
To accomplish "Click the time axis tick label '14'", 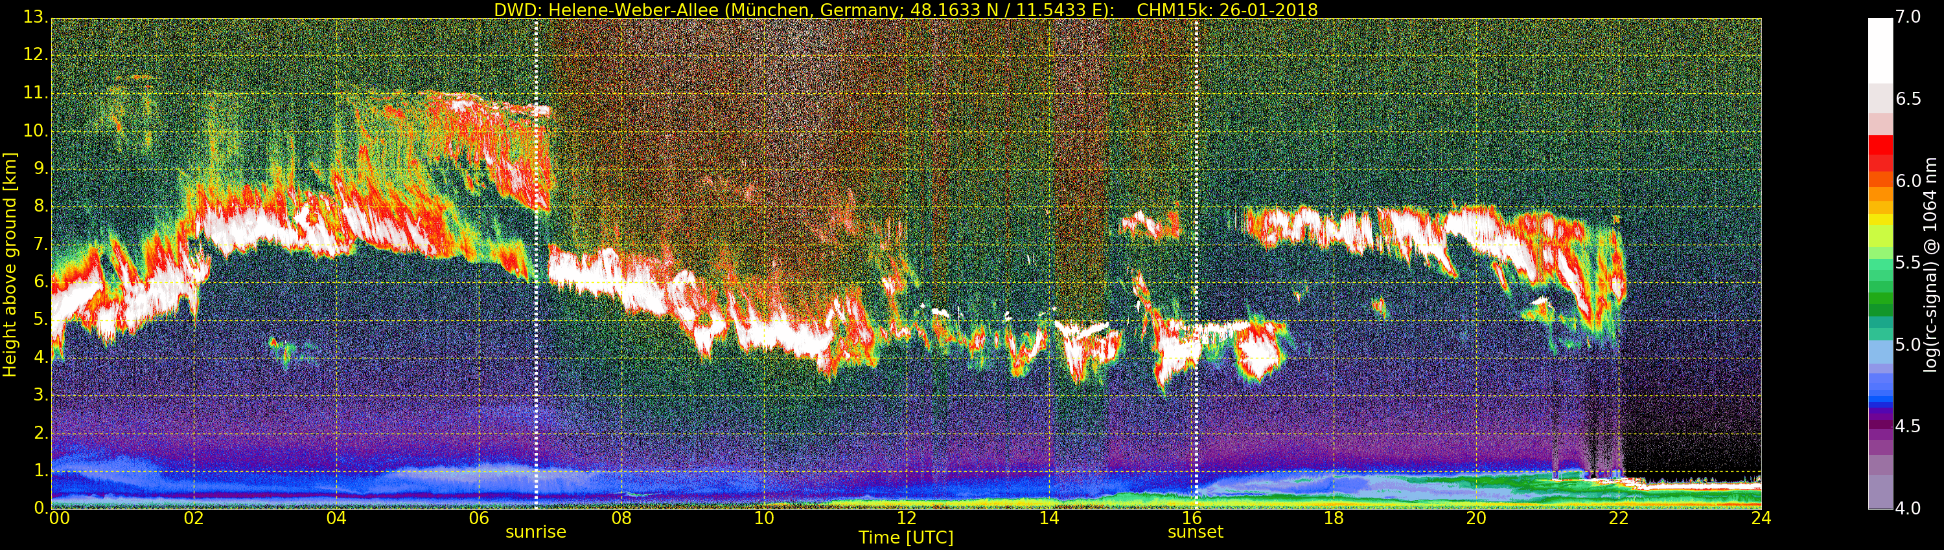I will [1049, 518].
